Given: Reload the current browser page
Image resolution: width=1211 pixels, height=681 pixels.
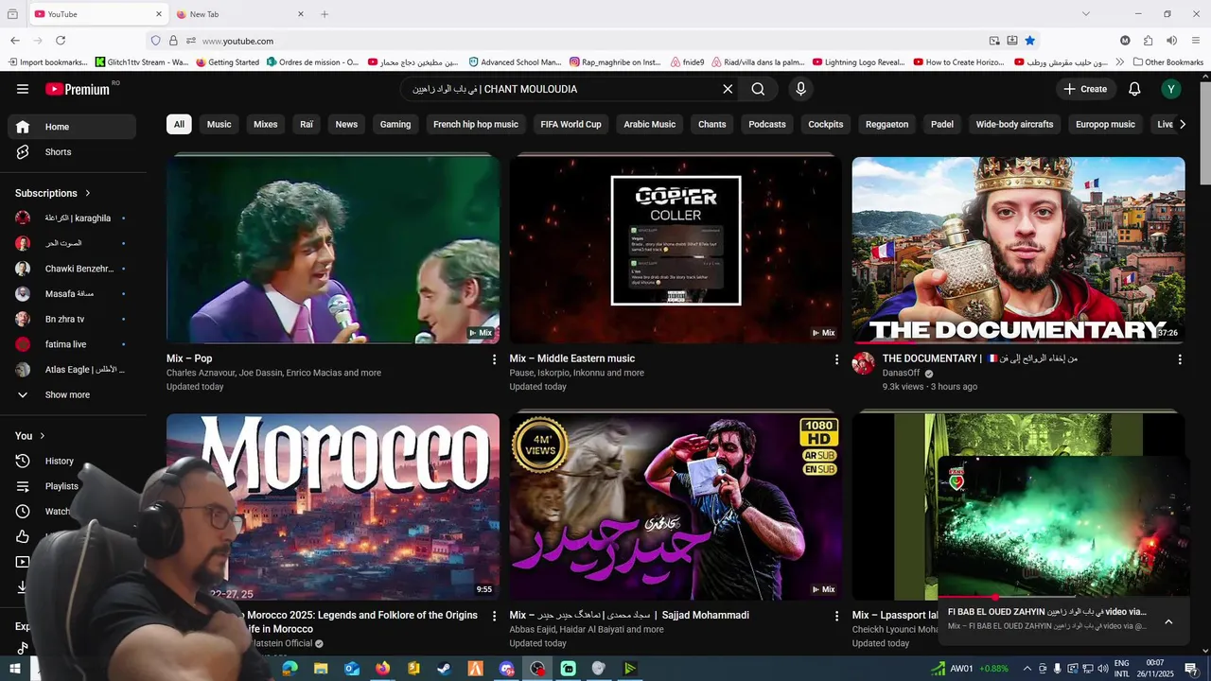Looking at the screenshot, I should [x=61, y=41].
